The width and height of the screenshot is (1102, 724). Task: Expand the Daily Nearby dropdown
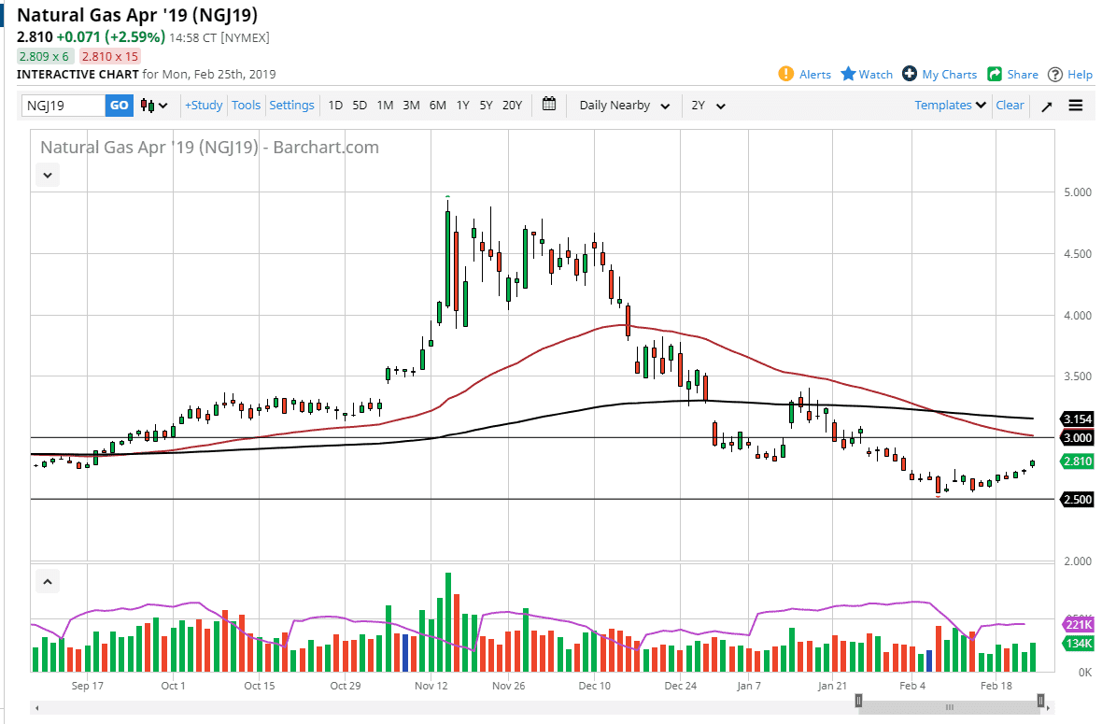pyautogui.click(x=624, y=106)
